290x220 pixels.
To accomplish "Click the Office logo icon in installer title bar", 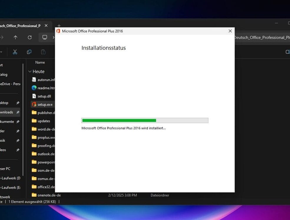I will point(58,31).
